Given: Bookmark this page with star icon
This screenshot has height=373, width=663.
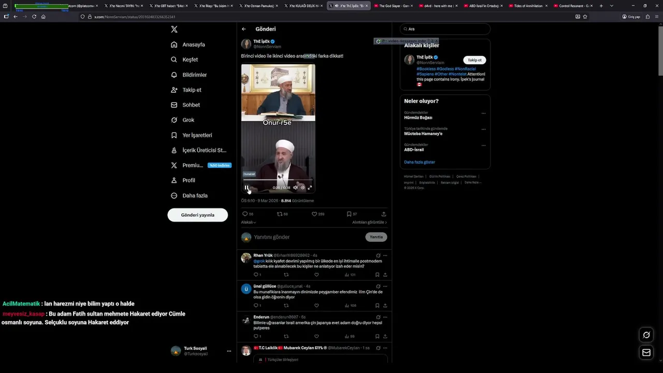Looking at the screenshot, I should [585, 17].
